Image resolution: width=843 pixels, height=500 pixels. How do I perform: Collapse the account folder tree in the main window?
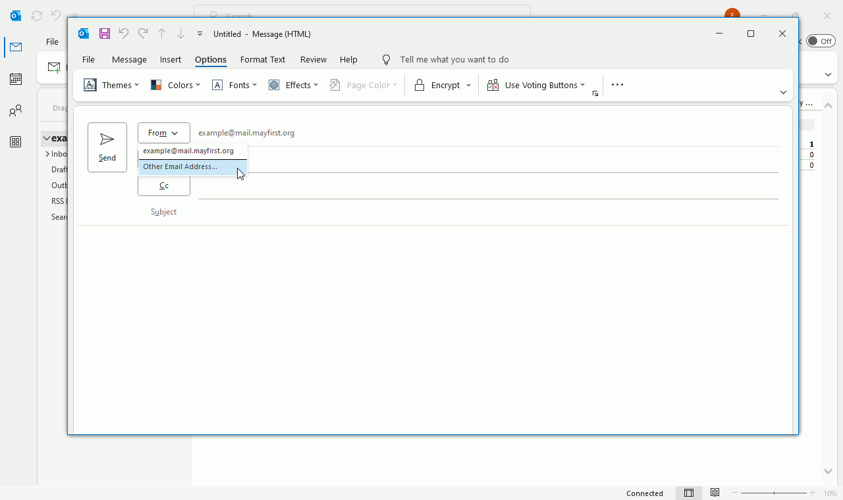47,138
